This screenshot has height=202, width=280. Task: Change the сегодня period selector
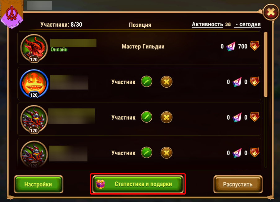[x=247, y=24]
